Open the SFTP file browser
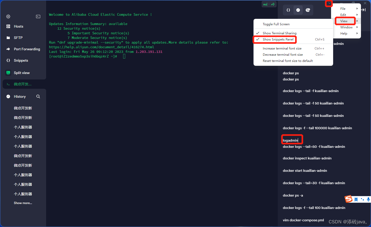 [18, 38]
